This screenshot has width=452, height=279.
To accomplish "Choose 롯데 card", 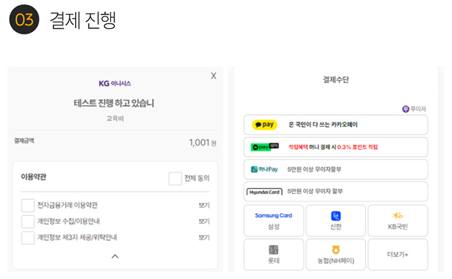I will click(x=274, y=254).
